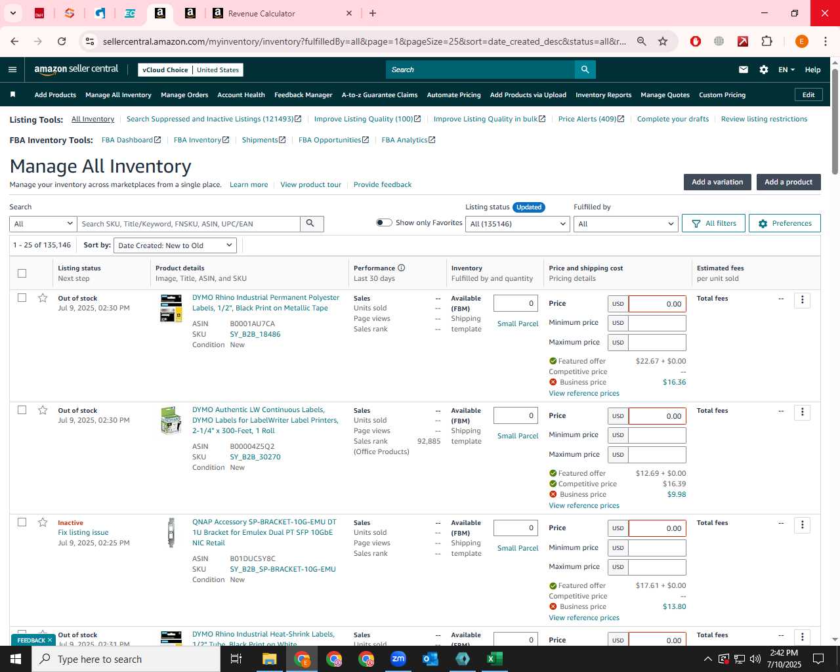Open the FBA Dashboard link

click(131, 140)
